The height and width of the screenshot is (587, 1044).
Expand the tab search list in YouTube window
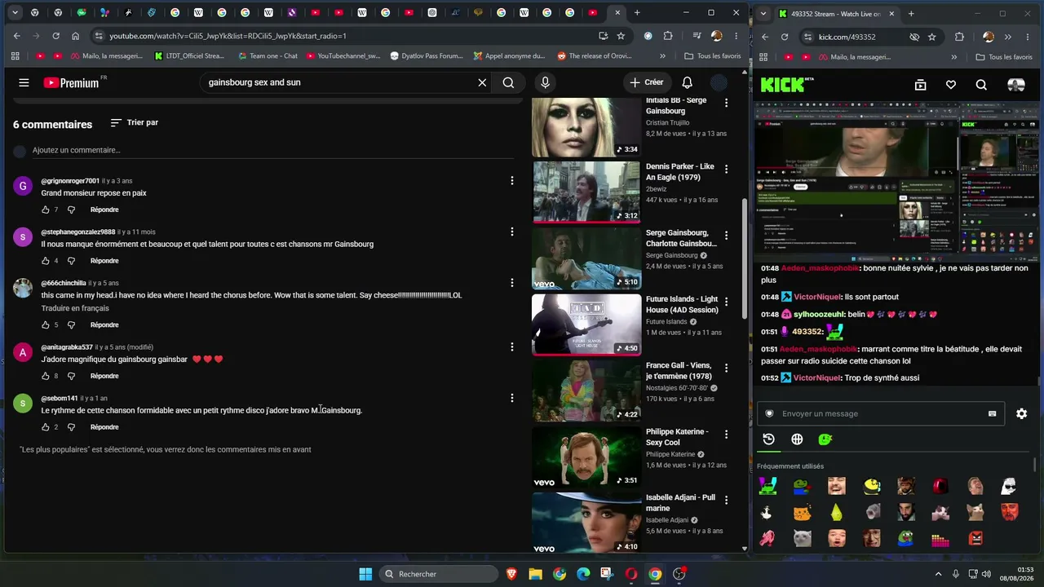(15, 13)
